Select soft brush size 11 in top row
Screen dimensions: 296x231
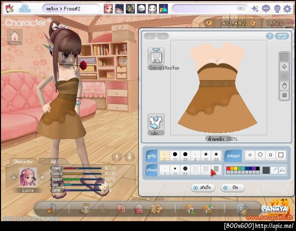pos(206,156)
